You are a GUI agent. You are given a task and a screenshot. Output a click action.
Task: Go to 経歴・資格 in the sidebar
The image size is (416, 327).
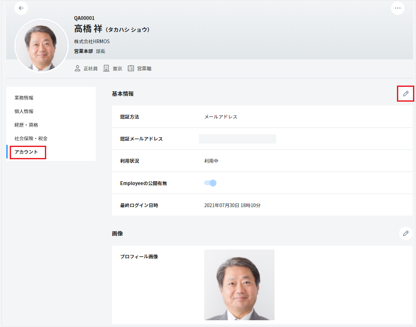click(x=26, y=125)
